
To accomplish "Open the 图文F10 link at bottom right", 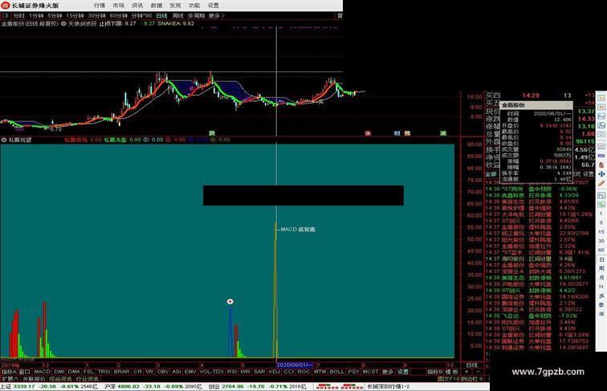I will point(448,379).
